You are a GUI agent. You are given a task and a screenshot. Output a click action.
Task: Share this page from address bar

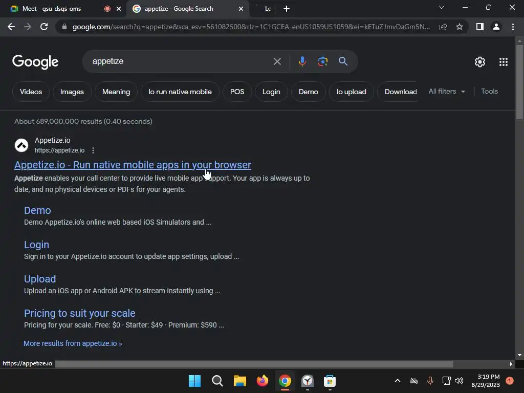coord(443,27)
